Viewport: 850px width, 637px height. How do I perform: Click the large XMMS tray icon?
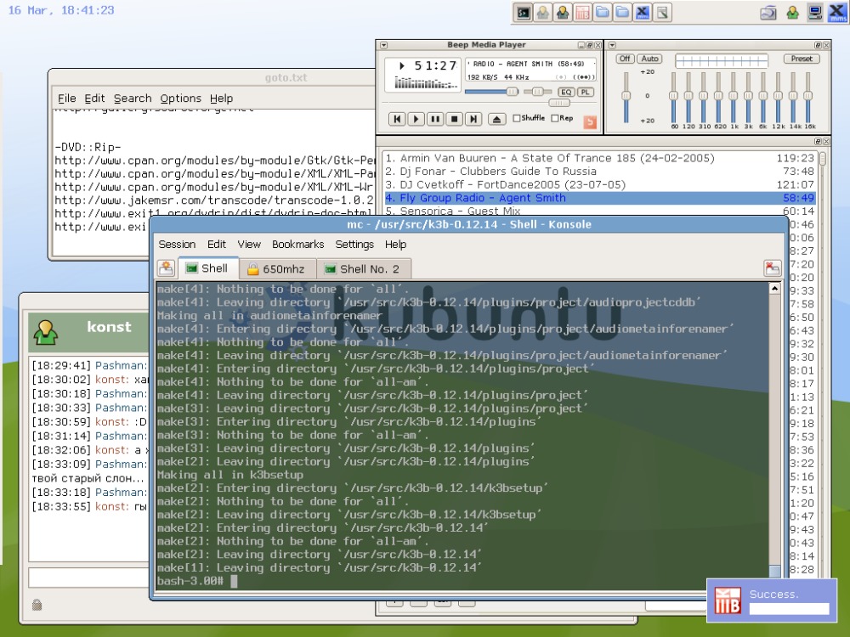click(x=837, y=13)
